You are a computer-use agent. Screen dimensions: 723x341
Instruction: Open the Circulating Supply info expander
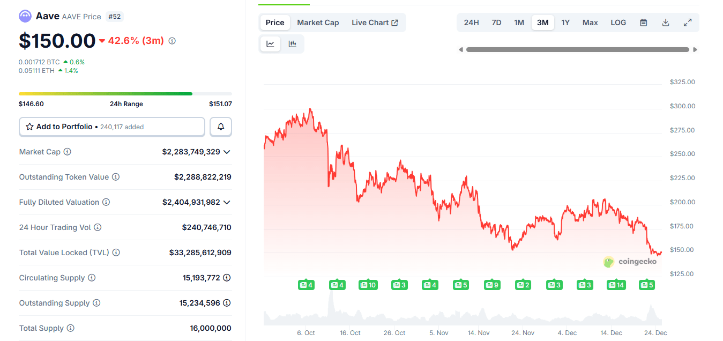coord(227,278)
